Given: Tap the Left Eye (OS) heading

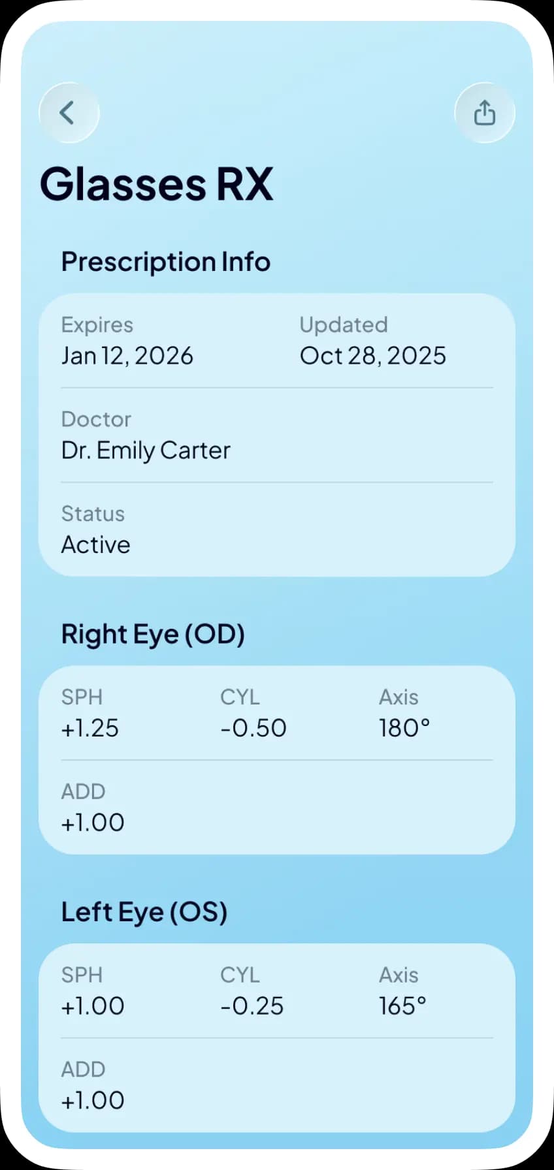Looking at the screenshot, I should 144,912.
